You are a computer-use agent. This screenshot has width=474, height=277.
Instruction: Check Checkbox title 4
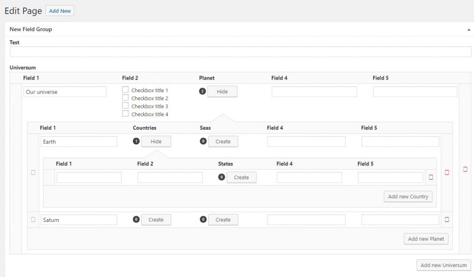pos(125,113)
